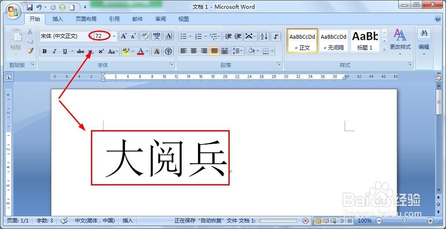Open the highlight color dropdown arrow
Screen dimensions: 446x229
click(133, 51)
